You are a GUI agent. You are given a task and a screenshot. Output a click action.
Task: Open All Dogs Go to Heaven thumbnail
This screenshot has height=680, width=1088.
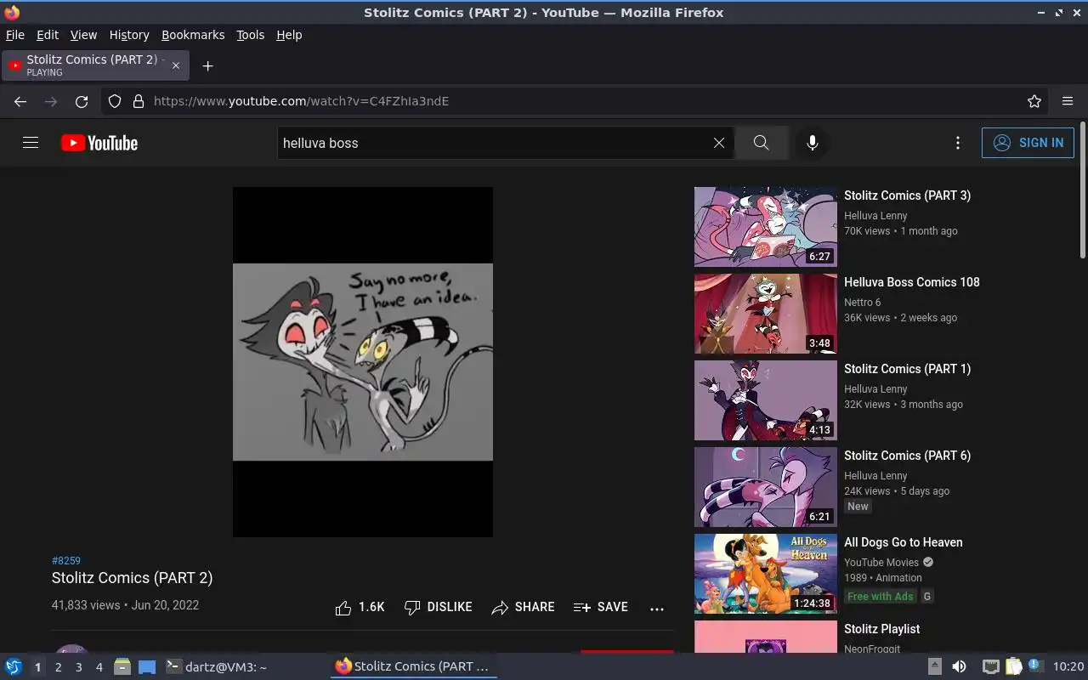click(x=766, y=574)
